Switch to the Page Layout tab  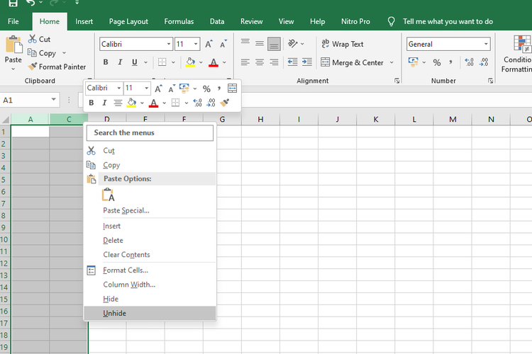click(x=128, y=22)
